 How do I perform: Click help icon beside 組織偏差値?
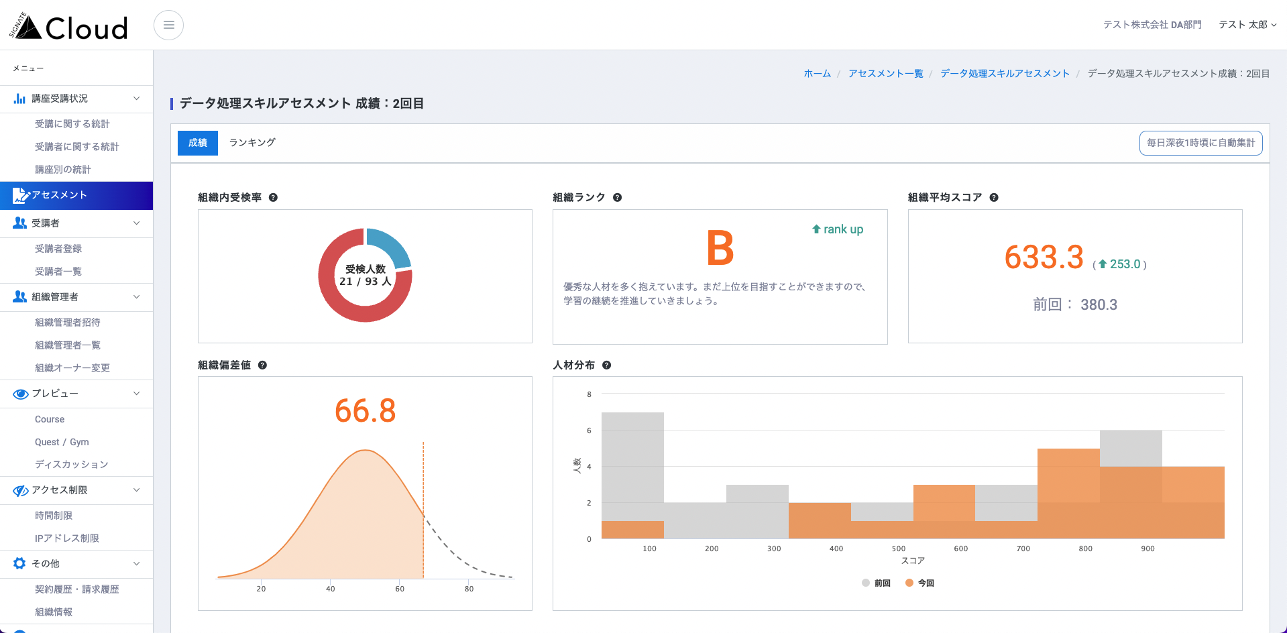pos(262,365)
